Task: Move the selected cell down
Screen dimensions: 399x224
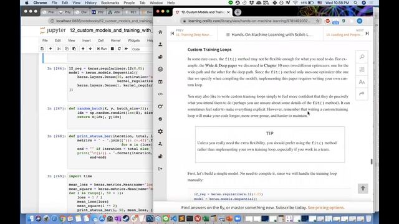Action: click(x=90, y=49)
